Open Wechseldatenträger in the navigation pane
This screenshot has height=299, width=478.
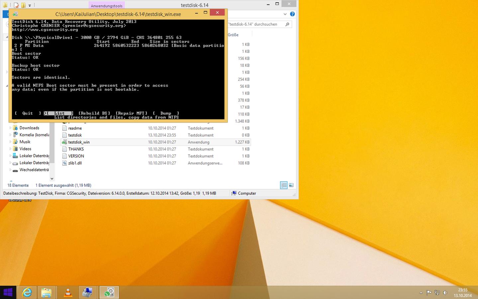pyautogui.click(x=34, y=170)
